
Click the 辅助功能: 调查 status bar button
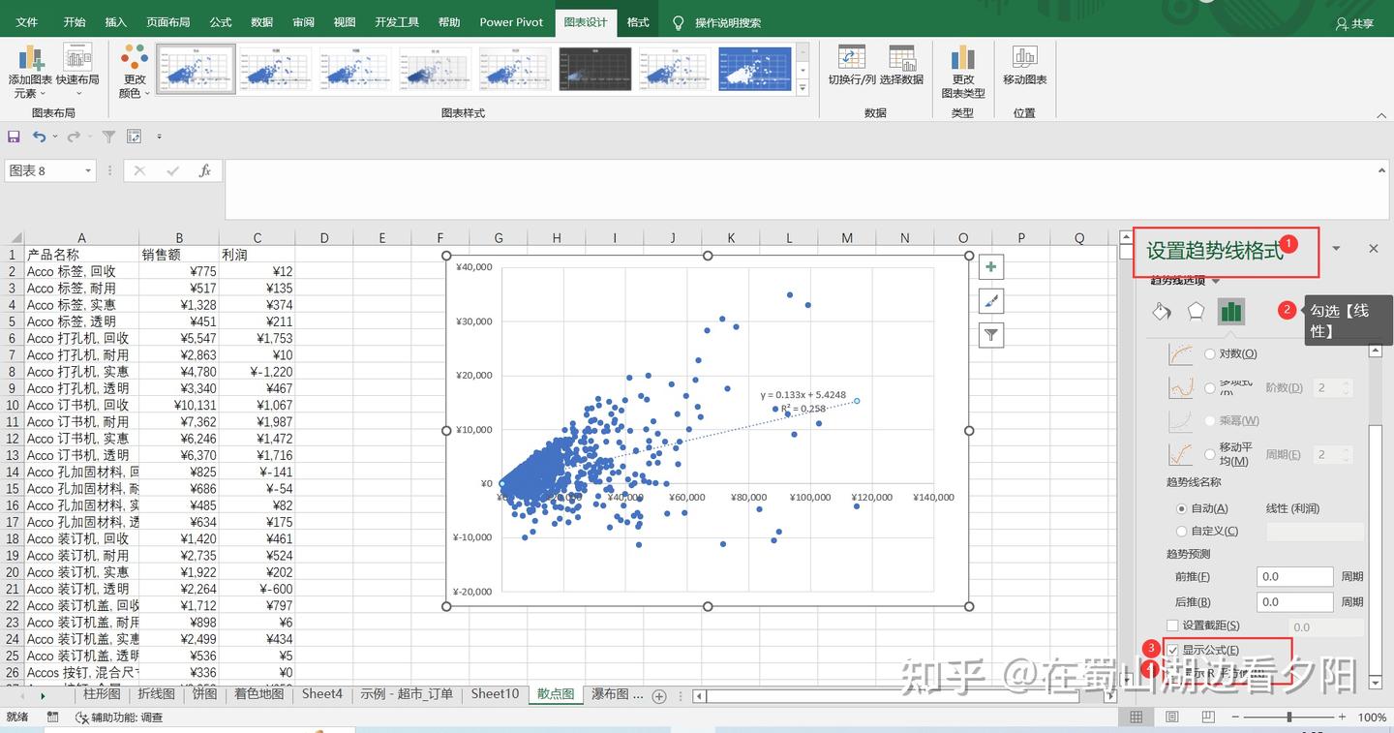point(118,718)
